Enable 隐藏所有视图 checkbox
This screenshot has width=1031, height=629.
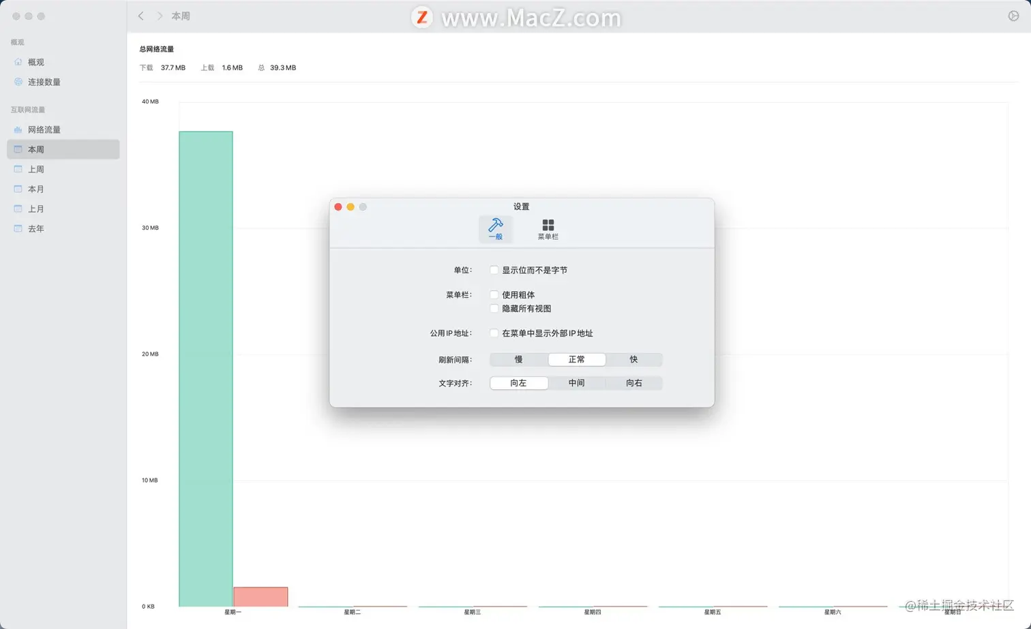[494, 308]
